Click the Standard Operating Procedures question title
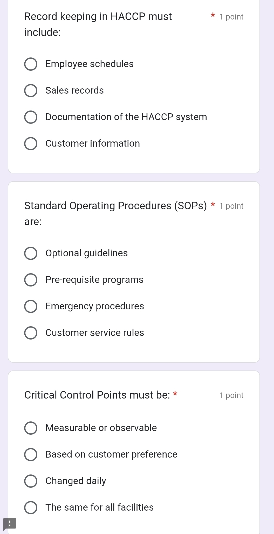The width and height of the screenshot is (274, 534). pos(115,213)
